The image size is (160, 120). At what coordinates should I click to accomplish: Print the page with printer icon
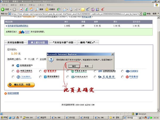[71, 10]
